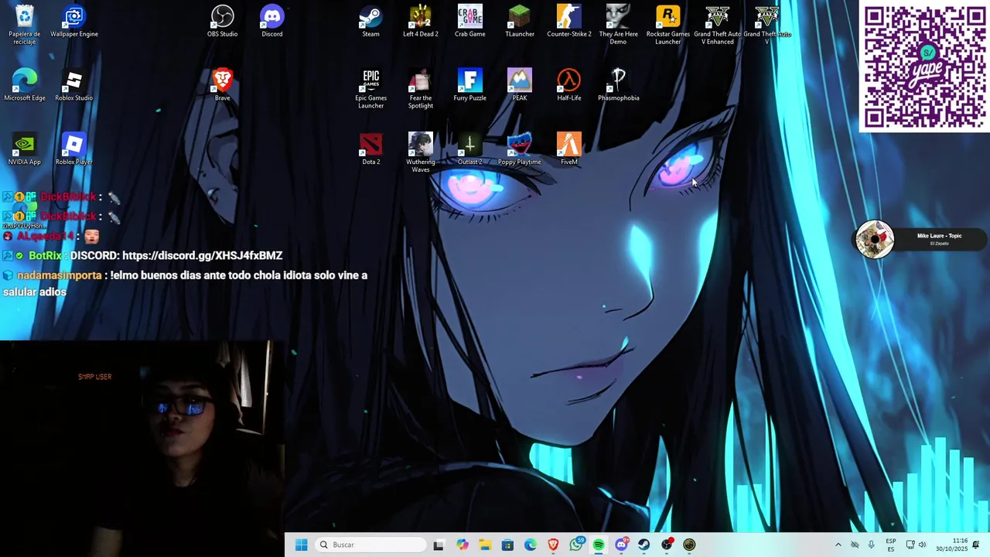Select the Papelera de reciclaje desktop icon
Image resolution: width=990 pixels, height=557 pixels.
(25, 24)
